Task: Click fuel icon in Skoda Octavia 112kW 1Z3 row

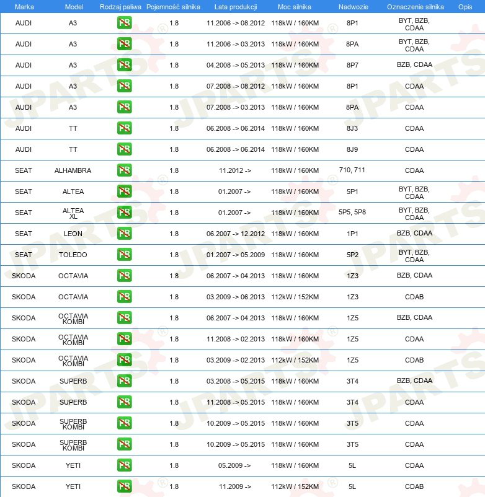Action: pos(124,297)
